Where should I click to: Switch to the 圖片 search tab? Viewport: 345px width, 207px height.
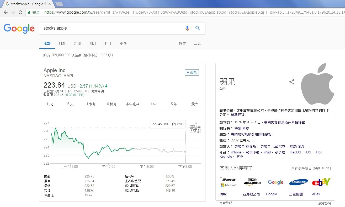93,43
